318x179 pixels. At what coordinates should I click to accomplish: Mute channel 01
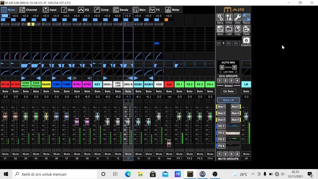(5, 154)
